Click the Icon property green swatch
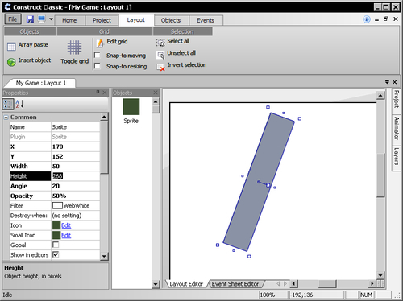Screen dimensions: 403x301 click(56, 225)
